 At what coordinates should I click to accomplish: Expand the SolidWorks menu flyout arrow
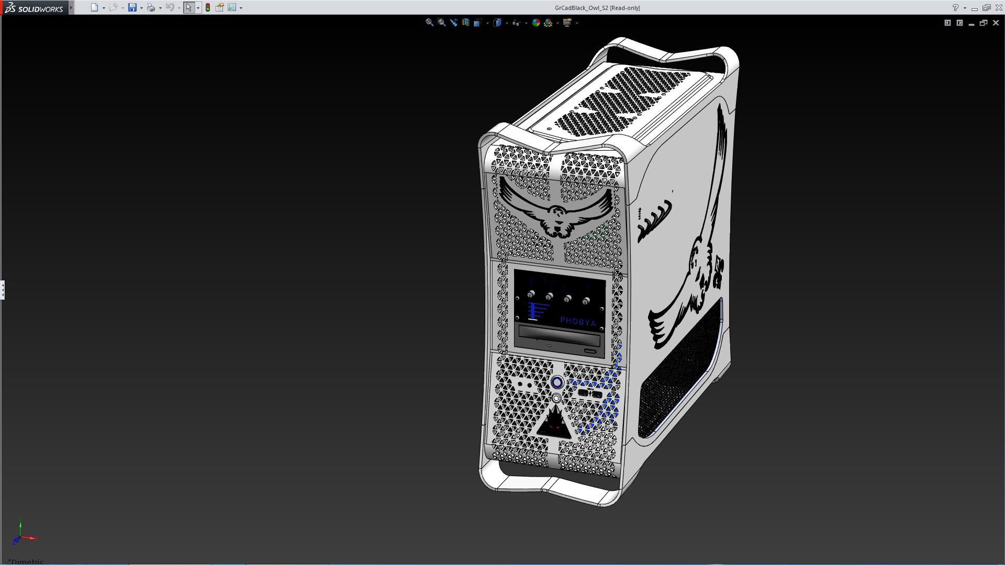click(71, 7)
